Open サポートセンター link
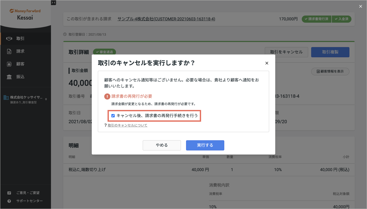 (30, 201)
